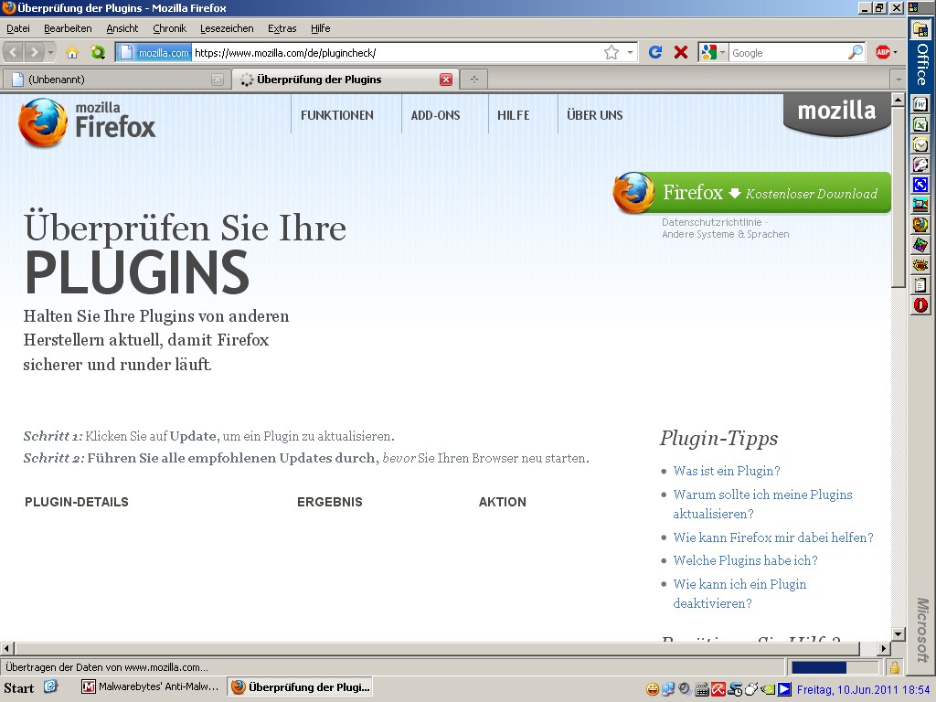This screenshot has width=936, height=702.
Task: Click the horizontal scrollbar left arrow
Action: 7,648
